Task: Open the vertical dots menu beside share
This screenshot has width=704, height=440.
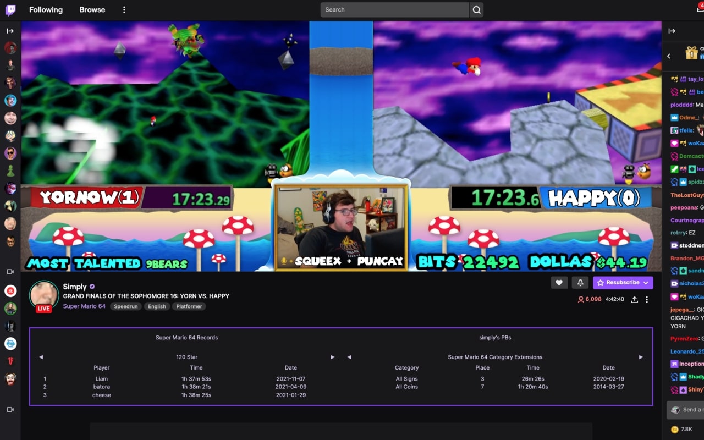Action: click(647, 299)
